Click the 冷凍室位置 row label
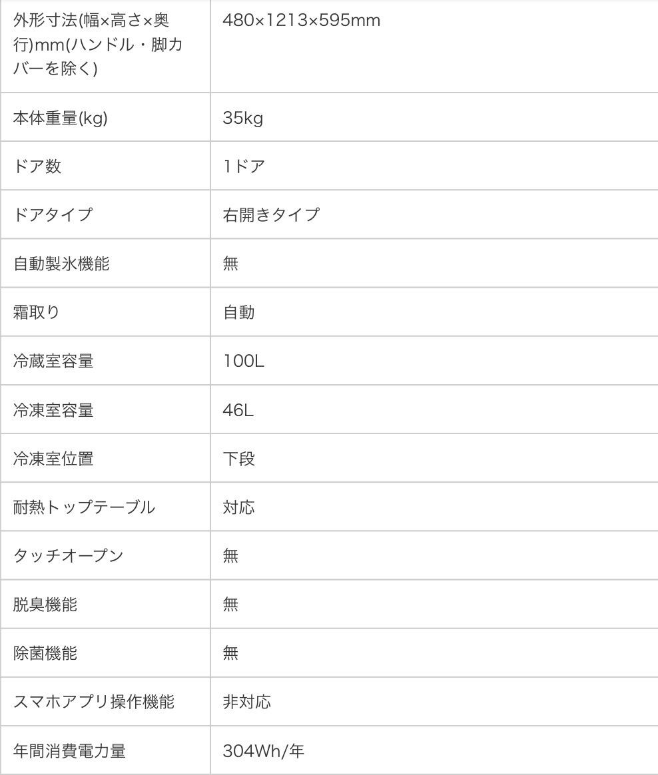 tap(53, 459)
